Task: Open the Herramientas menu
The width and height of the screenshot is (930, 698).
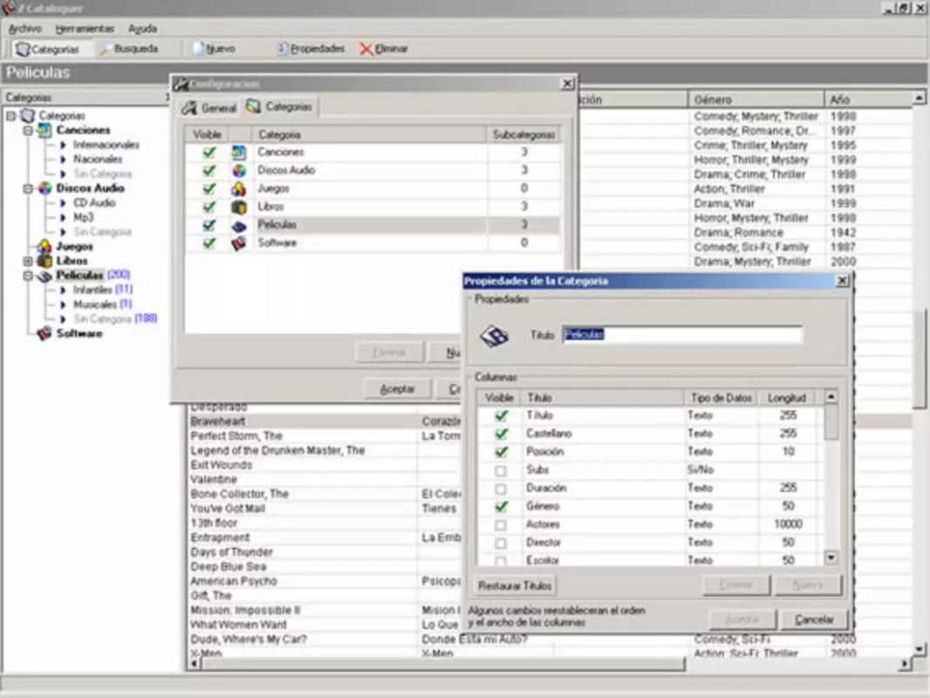Action: click(85, 29)
